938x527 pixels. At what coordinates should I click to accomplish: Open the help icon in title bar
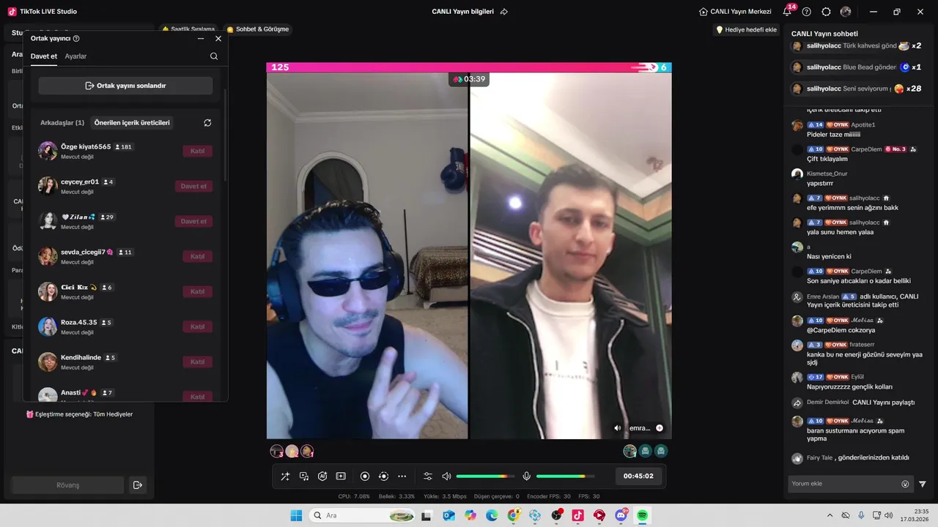pyautogui.click(x=807, y=12)
